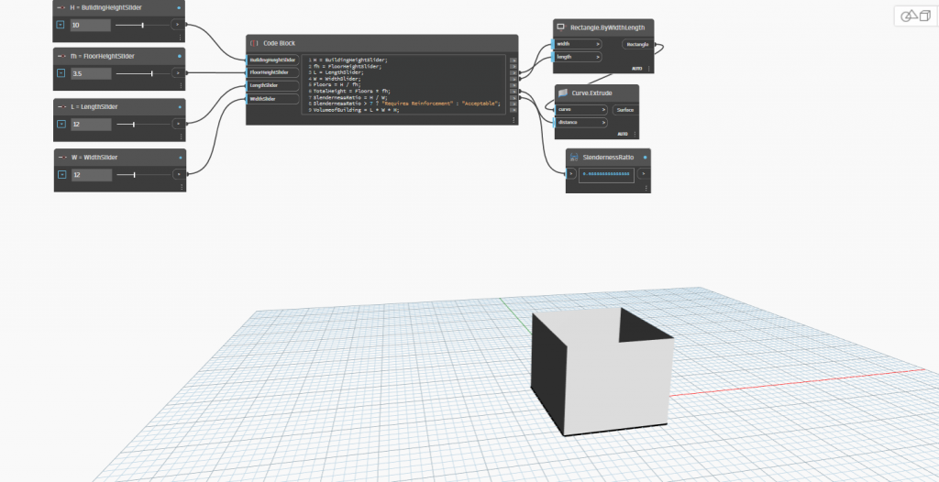Click the slider icon on BuildingHeightSlider node header
Screen dimensions: 939x482
coord(61,7)
